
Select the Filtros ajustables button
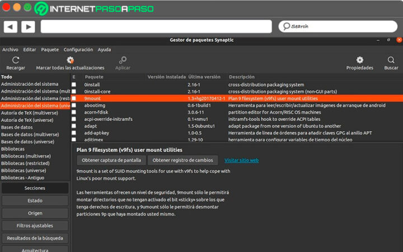[x=35, y=226]
